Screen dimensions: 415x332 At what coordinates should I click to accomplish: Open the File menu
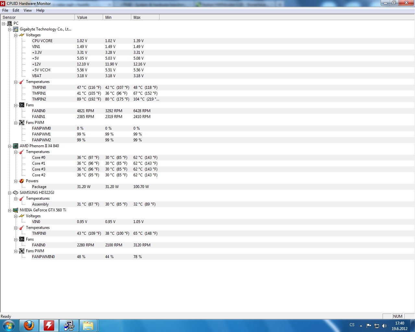(x=5, y=10)
